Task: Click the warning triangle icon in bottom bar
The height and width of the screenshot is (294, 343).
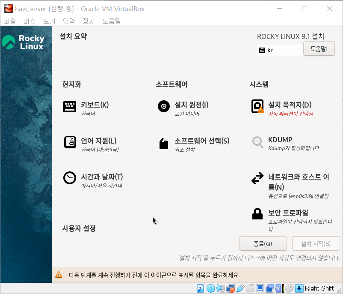Action: [x=59, y=274]
